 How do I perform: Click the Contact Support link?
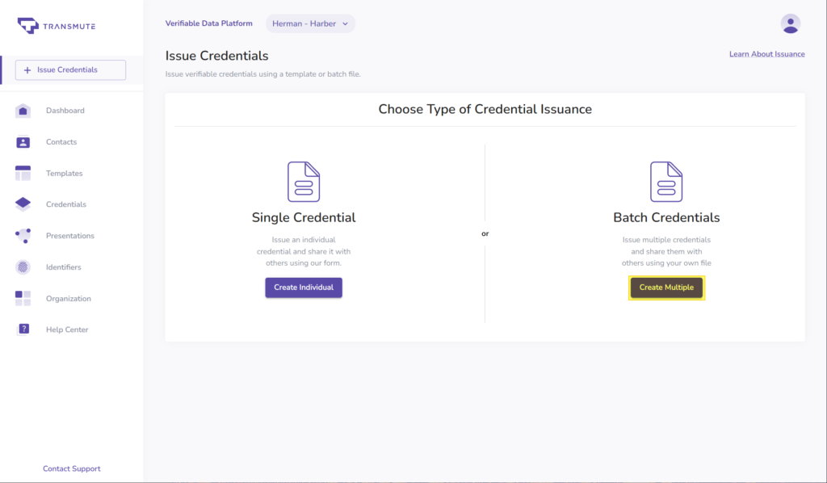pyautogui.click(x=72, y=468)
